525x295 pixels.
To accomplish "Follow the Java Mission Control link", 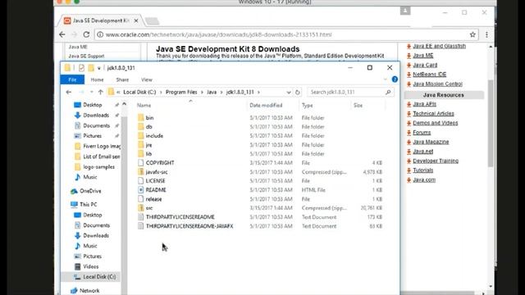I will 437,84.
